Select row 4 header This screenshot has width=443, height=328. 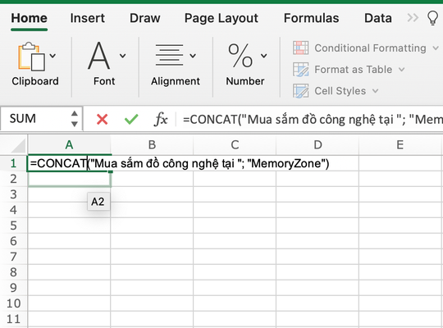click(13, 210)
